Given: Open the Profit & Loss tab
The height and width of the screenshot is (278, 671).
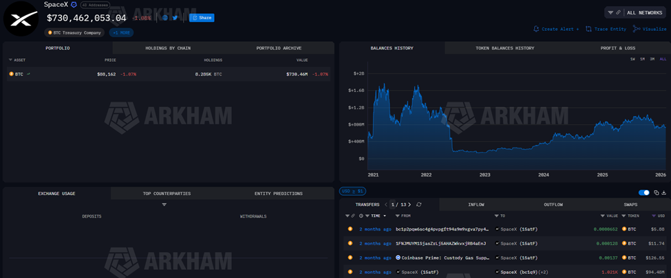Looking at the screenshot, I should (617, 48).
